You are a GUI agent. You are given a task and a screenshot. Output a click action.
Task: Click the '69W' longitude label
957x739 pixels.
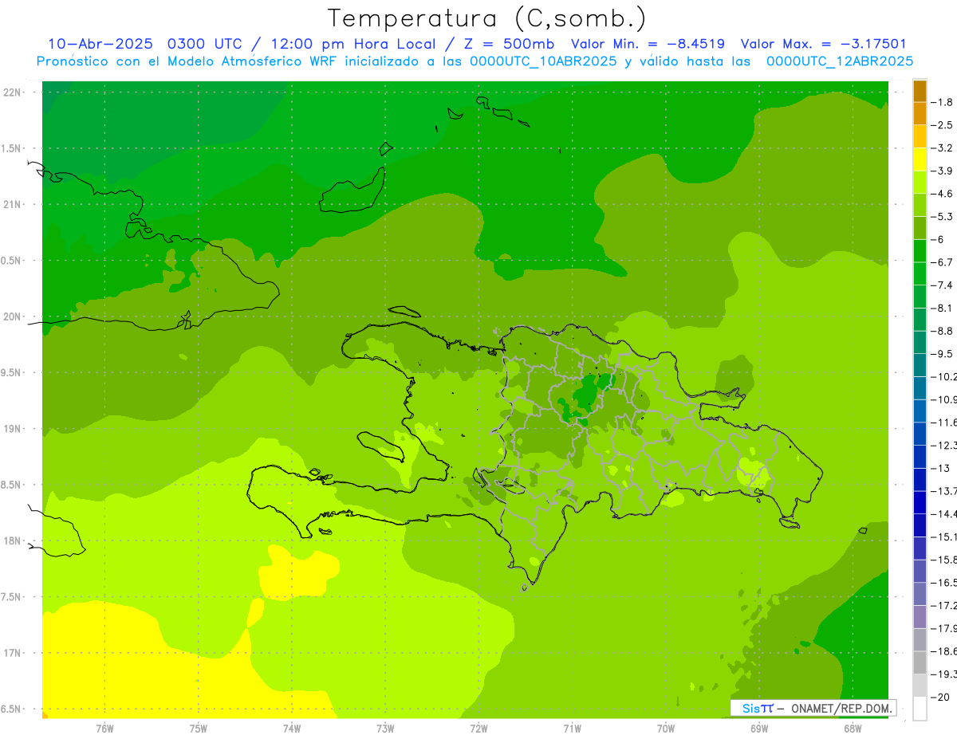pyautogui.click(x=759, y=729)
